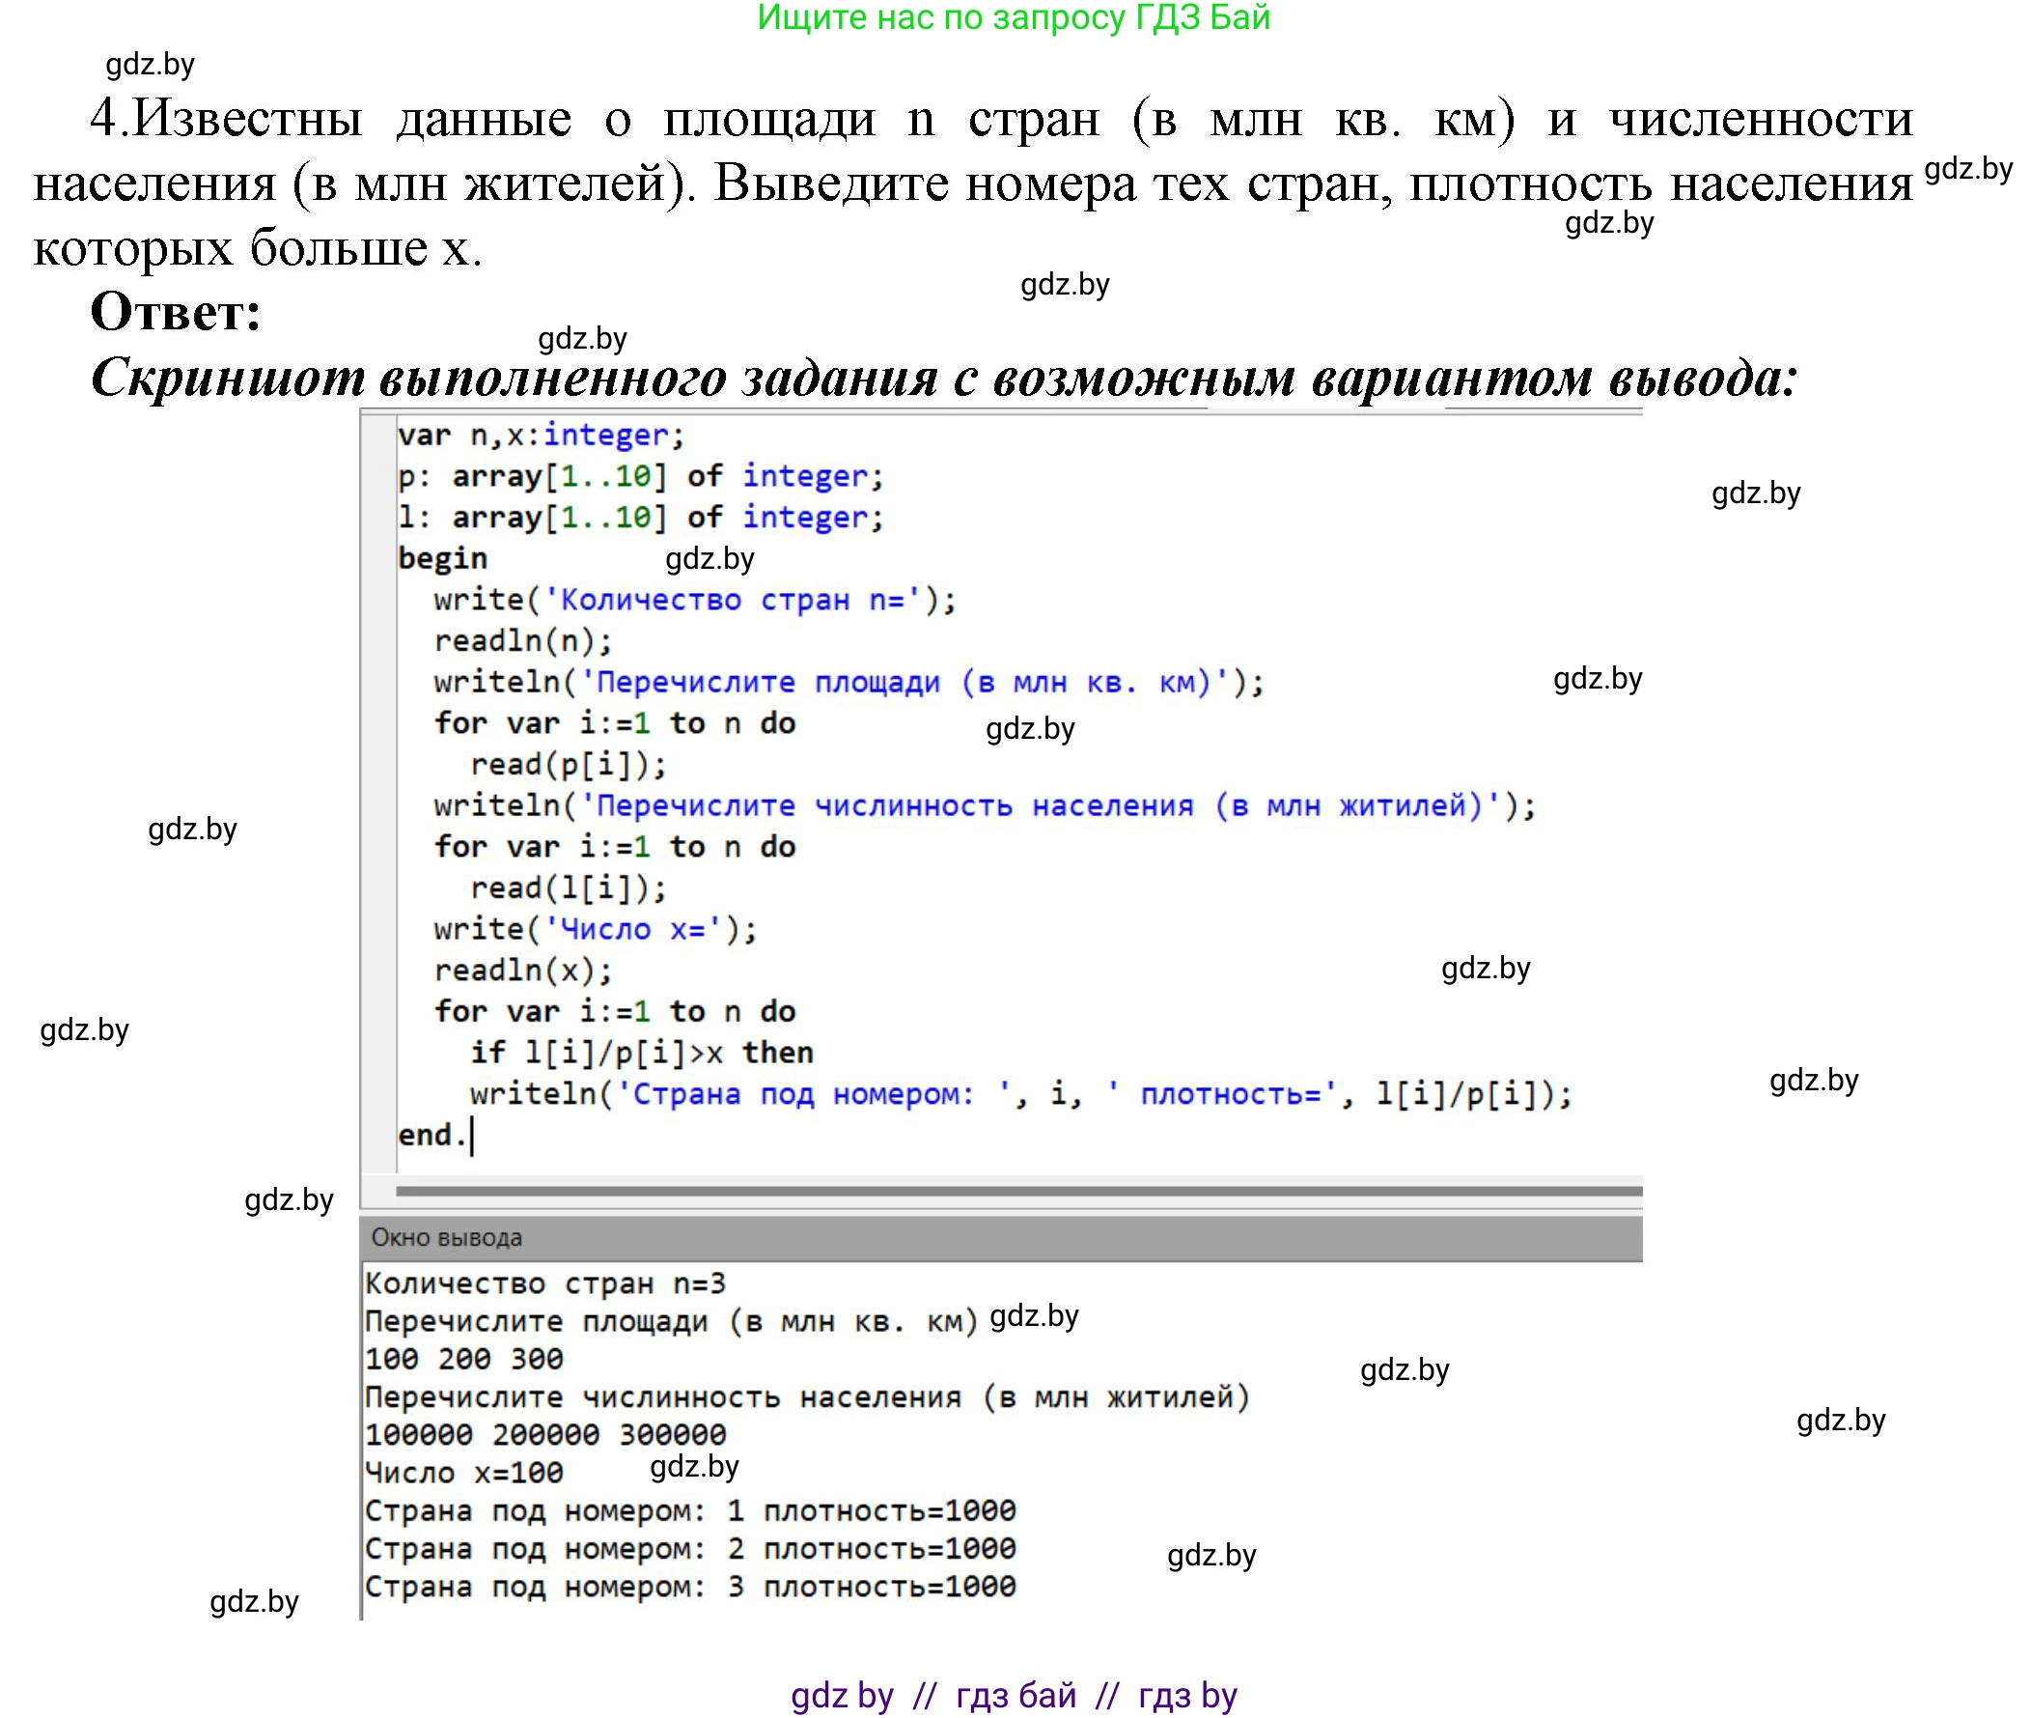Select the array declaration "p: array[1..10] of integer;"

point(643,476)
